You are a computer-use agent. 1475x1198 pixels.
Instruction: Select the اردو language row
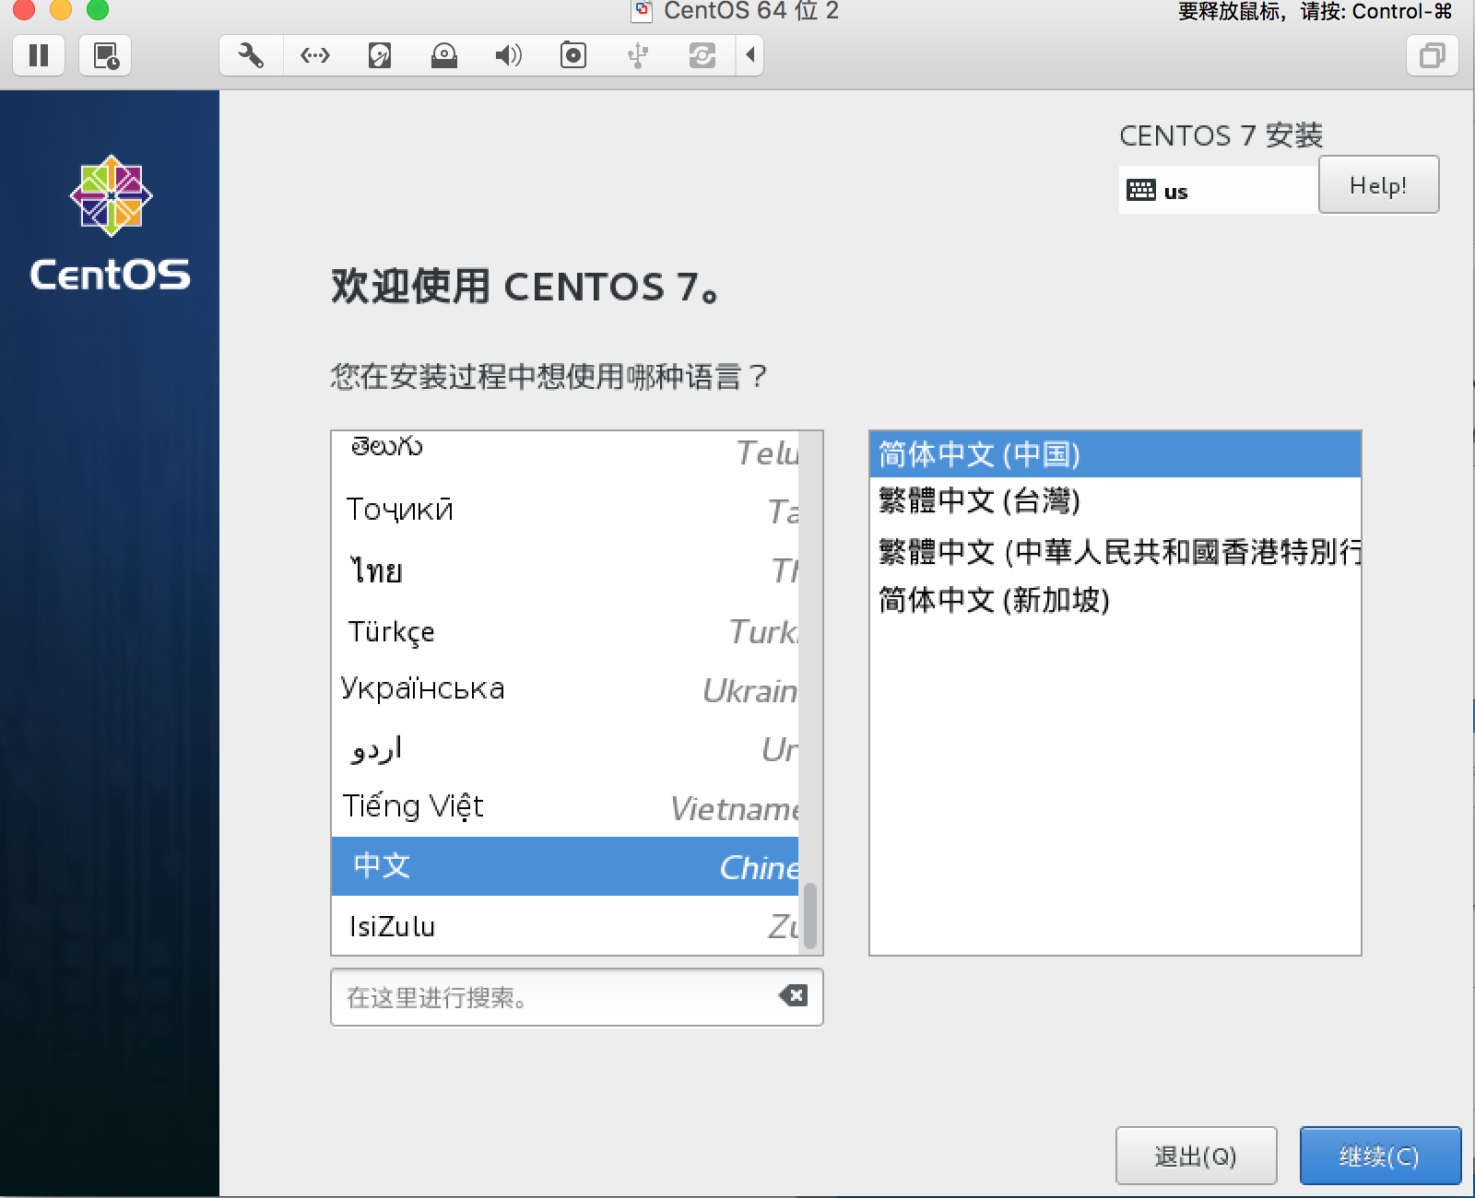(x=565, y=748)
